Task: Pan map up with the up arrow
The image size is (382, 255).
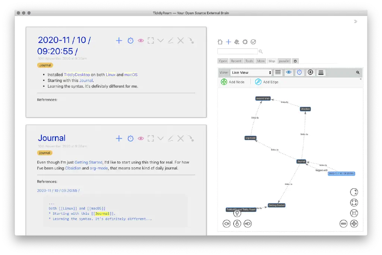Action: point(237,213)
